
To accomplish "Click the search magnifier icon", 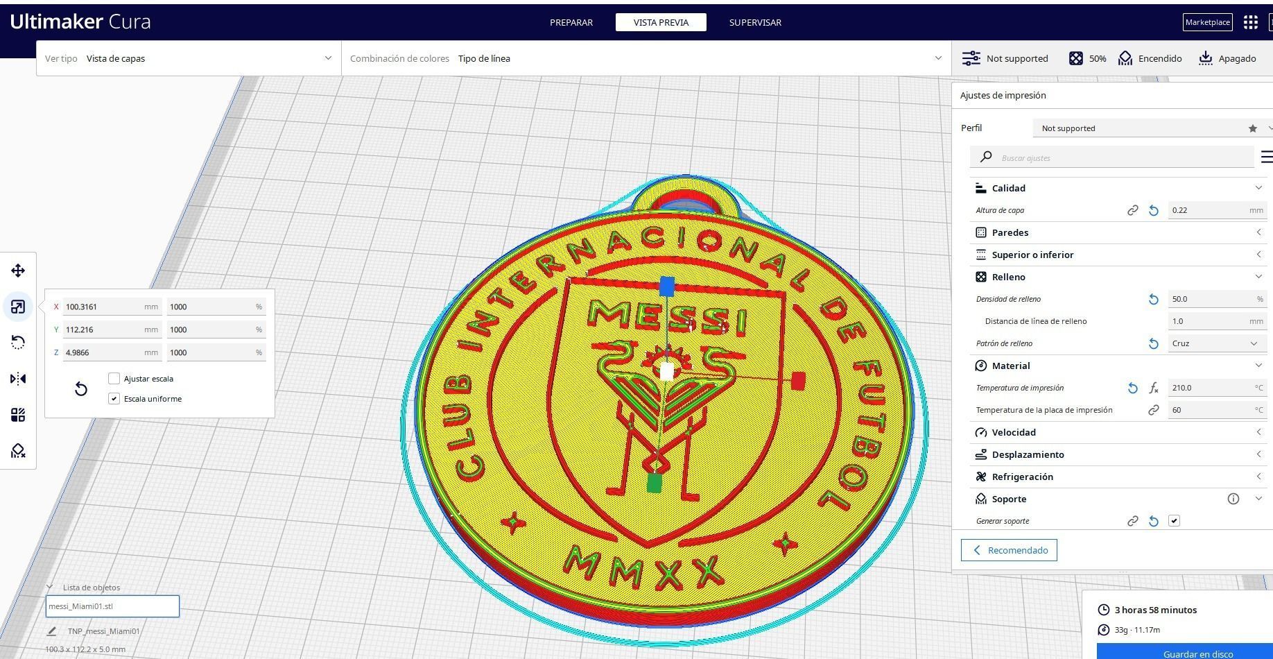I will tap(986, 157).
